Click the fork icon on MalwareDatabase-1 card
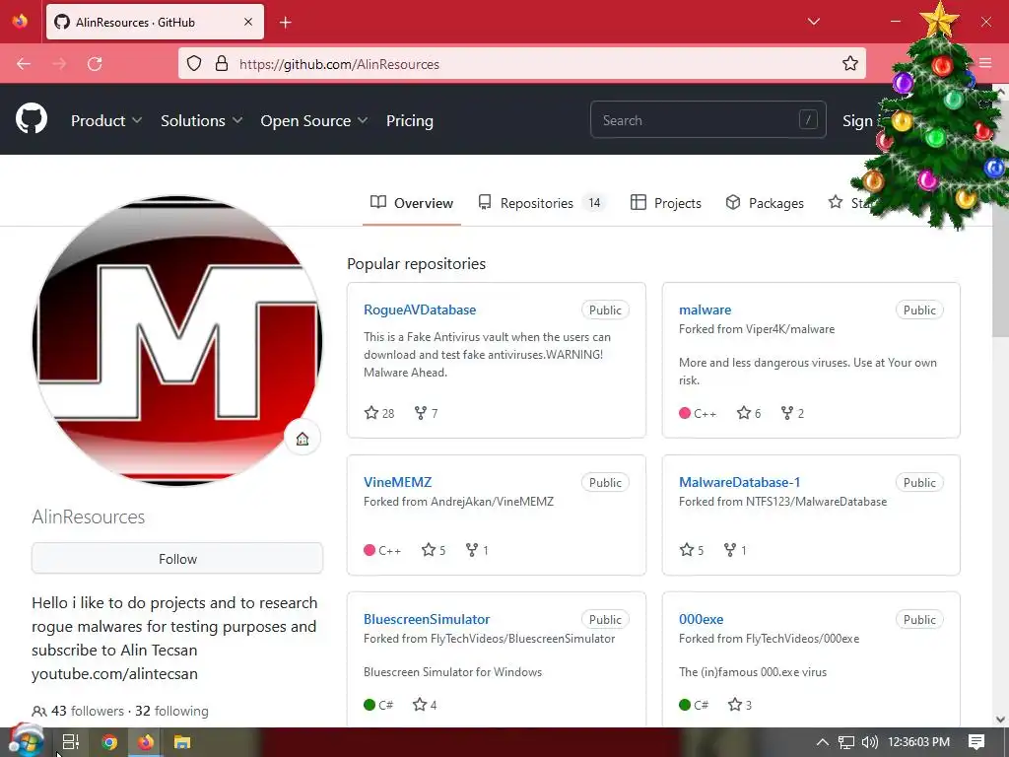Viewport: 1009px width, 757px height. pos(730,550)
